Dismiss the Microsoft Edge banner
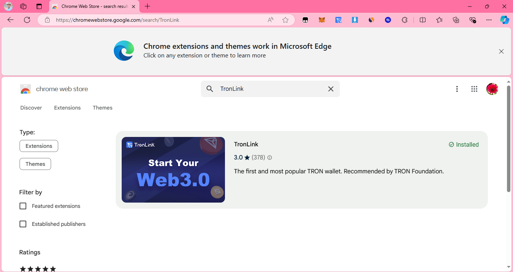 click(501, 51)
